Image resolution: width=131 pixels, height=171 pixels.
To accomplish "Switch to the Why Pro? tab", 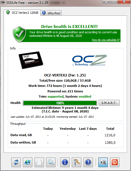I will (x=51, y=13).
